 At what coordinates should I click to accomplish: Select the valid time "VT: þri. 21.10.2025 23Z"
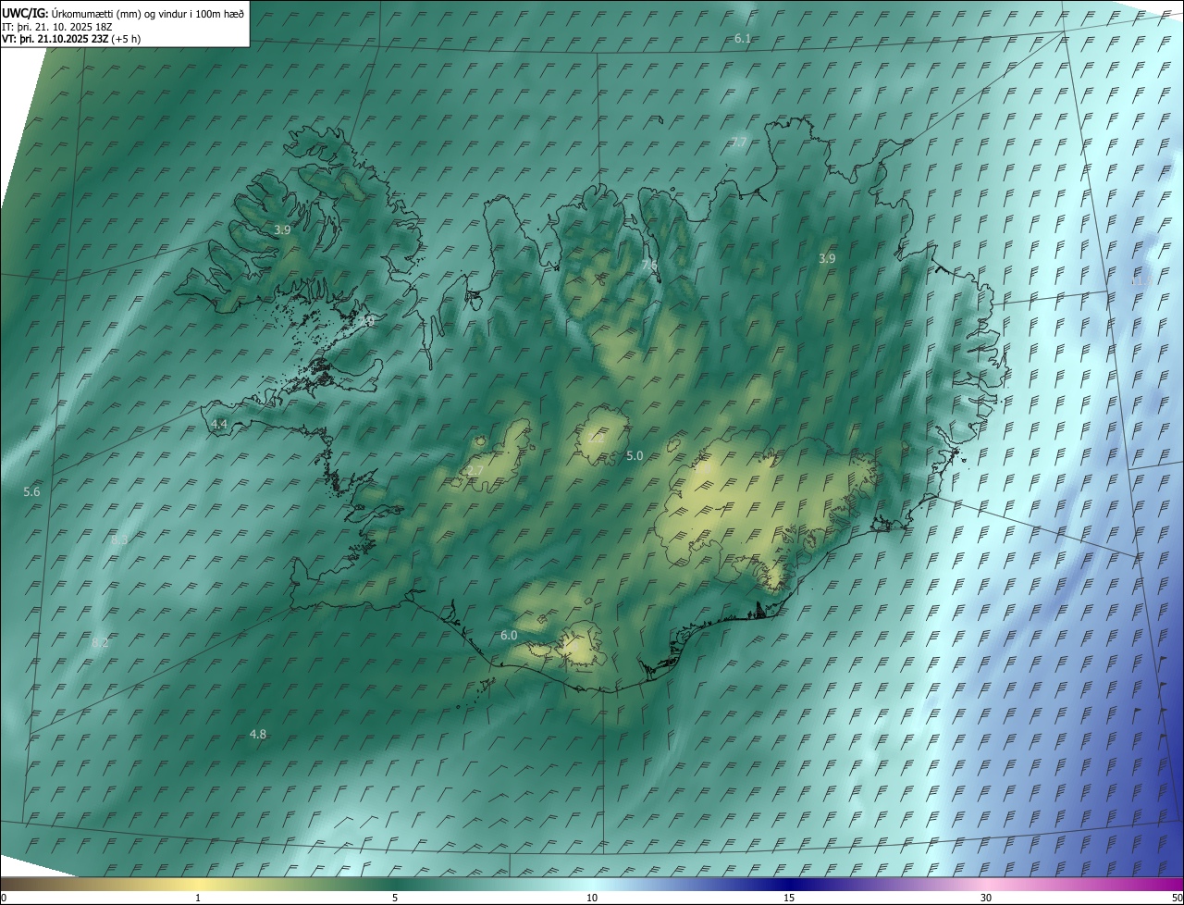(x=55, y=39)
